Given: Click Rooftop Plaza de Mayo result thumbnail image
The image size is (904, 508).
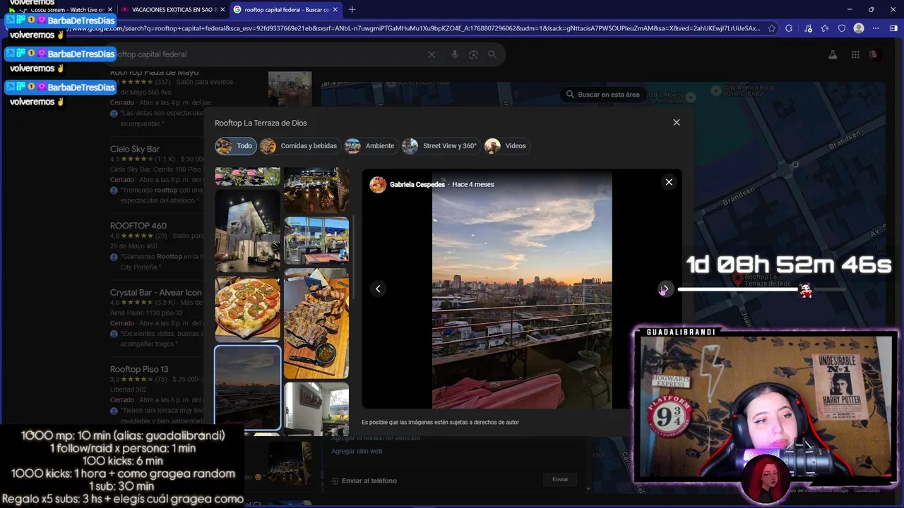Looking at the screenshot, I should tap(290, 88).
